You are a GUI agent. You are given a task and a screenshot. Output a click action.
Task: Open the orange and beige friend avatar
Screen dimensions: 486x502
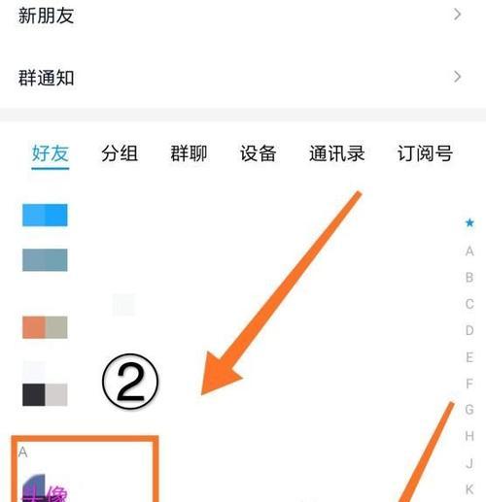(45, 327)
